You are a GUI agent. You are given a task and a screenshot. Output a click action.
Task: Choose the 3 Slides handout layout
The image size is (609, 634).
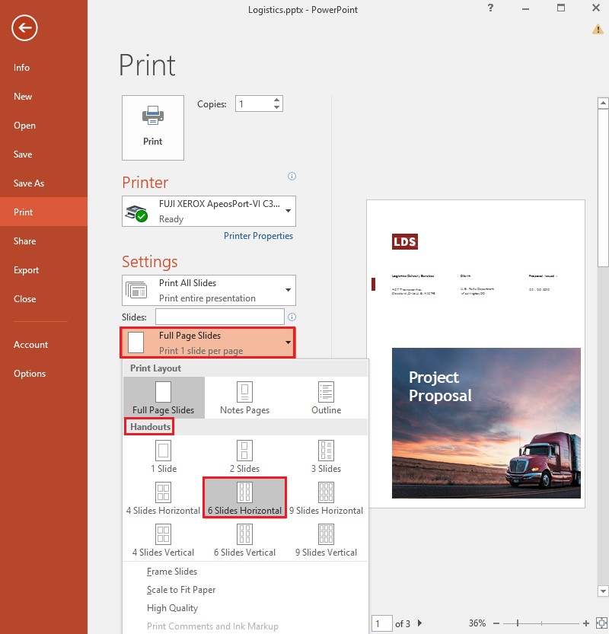tap(325, 455)
